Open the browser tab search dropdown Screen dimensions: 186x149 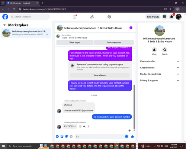tap(3, 3)
